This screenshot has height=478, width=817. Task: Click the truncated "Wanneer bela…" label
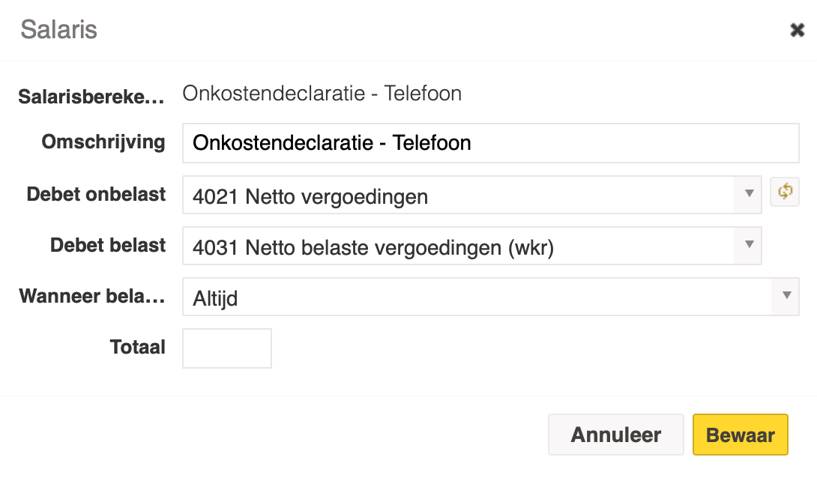click(91, 296)
